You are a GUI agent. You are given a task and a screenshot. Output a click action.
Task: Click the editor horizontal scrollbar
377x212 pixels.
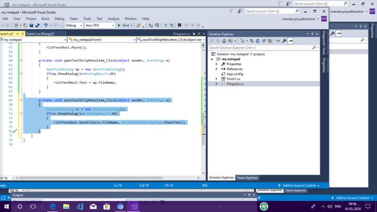click(x=91, y=178)
